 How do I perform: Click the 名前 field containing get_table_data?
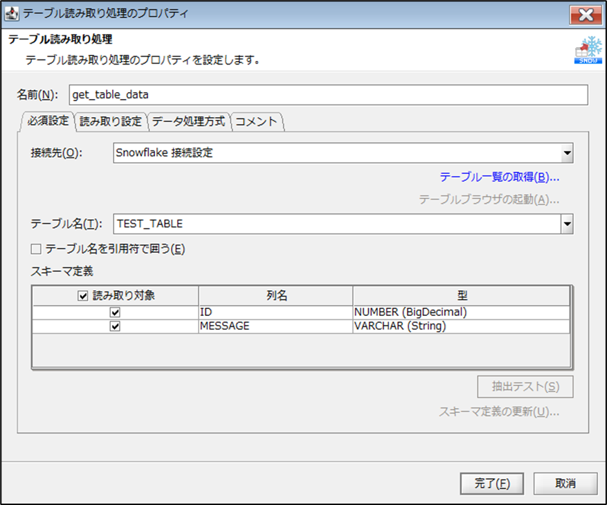tap(328, 95)
